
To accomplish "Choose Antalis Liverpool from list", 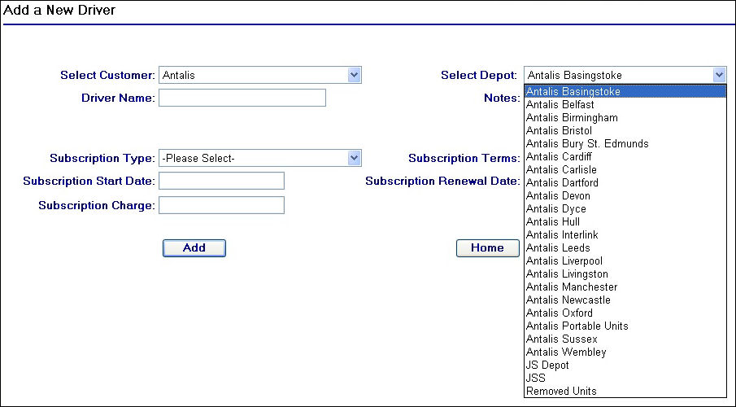I will pos(625,260).
